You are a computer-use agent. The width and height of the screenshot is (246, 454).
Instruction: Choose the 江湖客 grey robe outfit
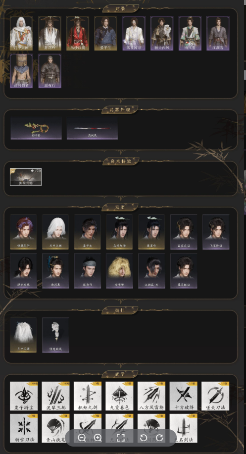coord(218,33)
